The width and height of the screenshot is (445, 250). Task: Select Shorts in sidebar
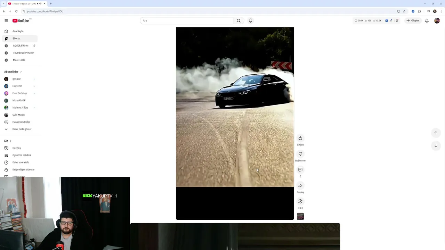pyautogui.click(x=20, y=39)
